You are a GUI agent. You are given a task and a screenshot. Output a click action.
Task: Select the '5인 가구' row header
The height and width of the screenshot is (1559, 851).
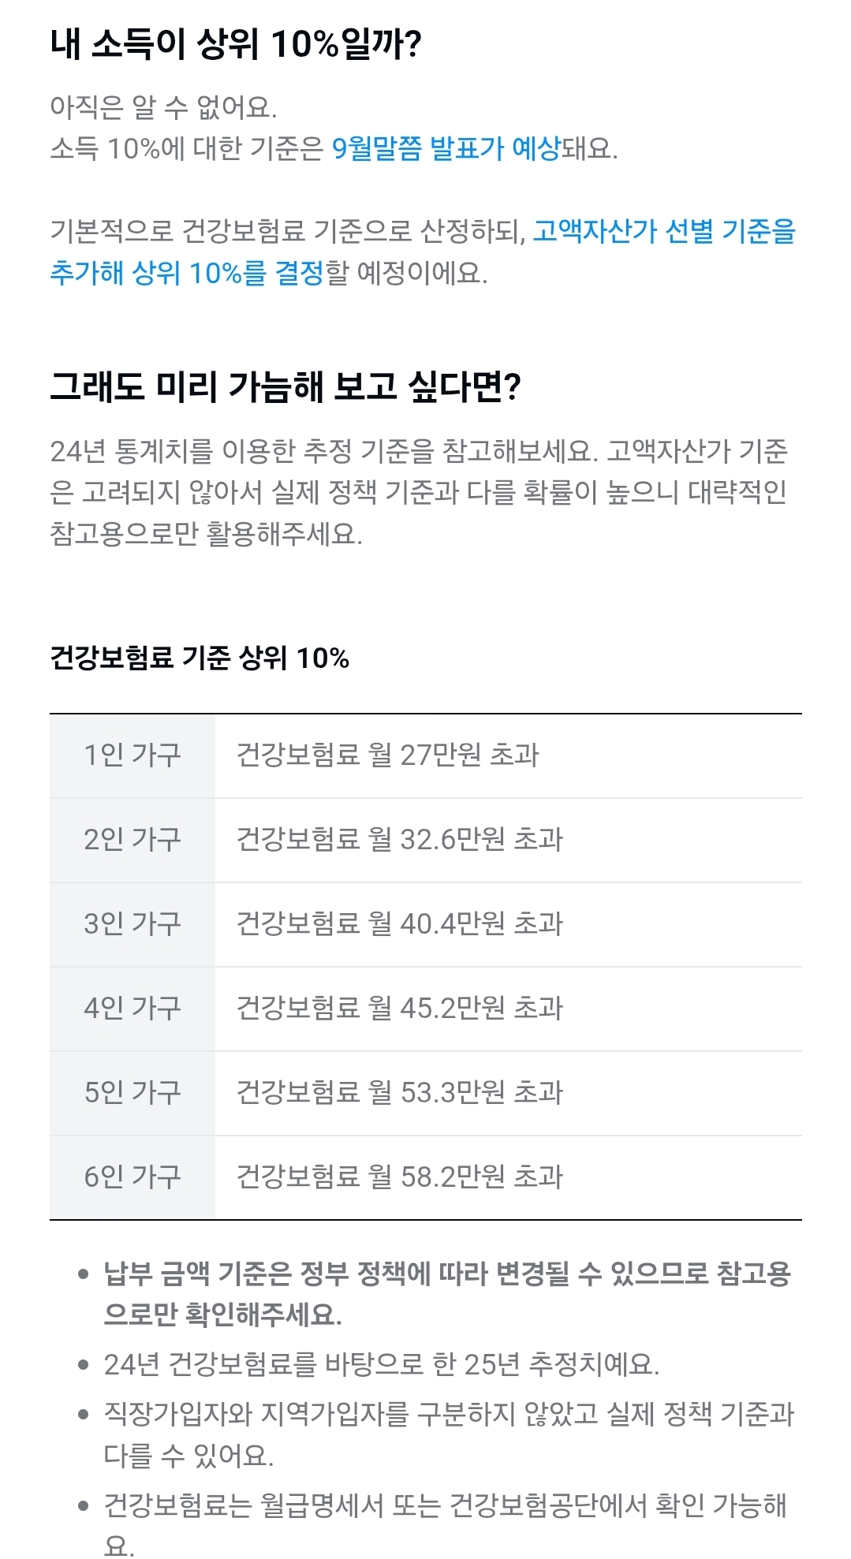pos(133,1093)
